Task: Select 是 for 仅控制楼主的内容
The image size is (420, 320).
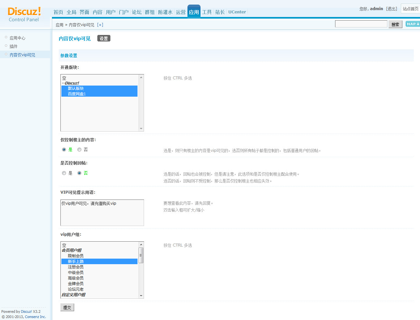Action: click(x=64, y=150)
